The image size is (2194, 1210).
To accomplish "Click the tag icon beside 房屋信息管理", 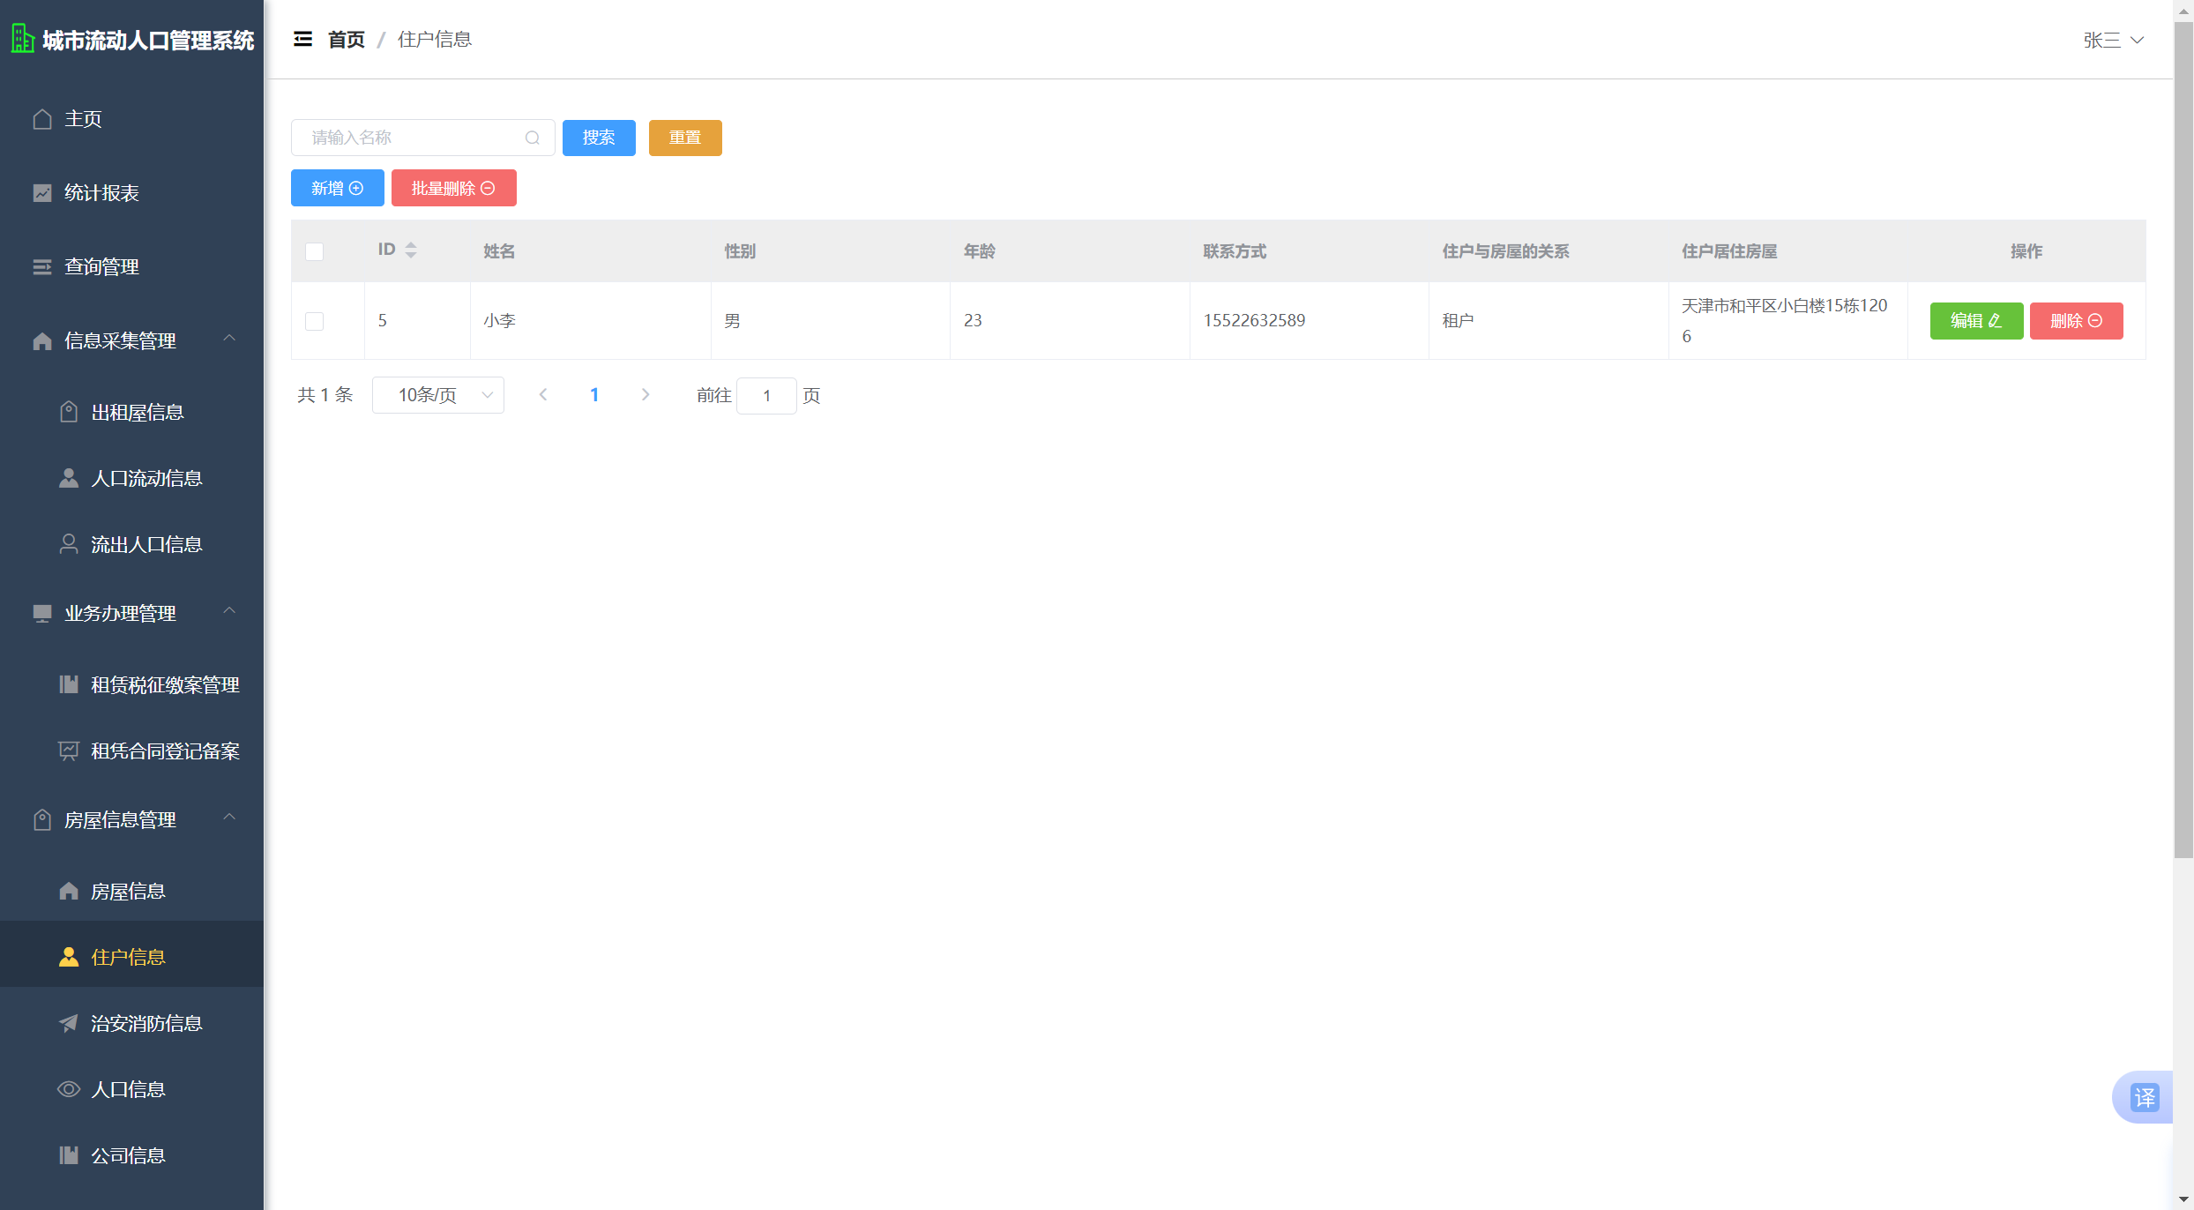I will coord(42,820).
